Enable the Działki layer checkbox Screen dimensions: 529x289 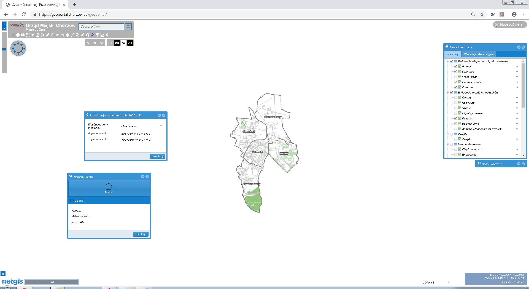point(455,108)
